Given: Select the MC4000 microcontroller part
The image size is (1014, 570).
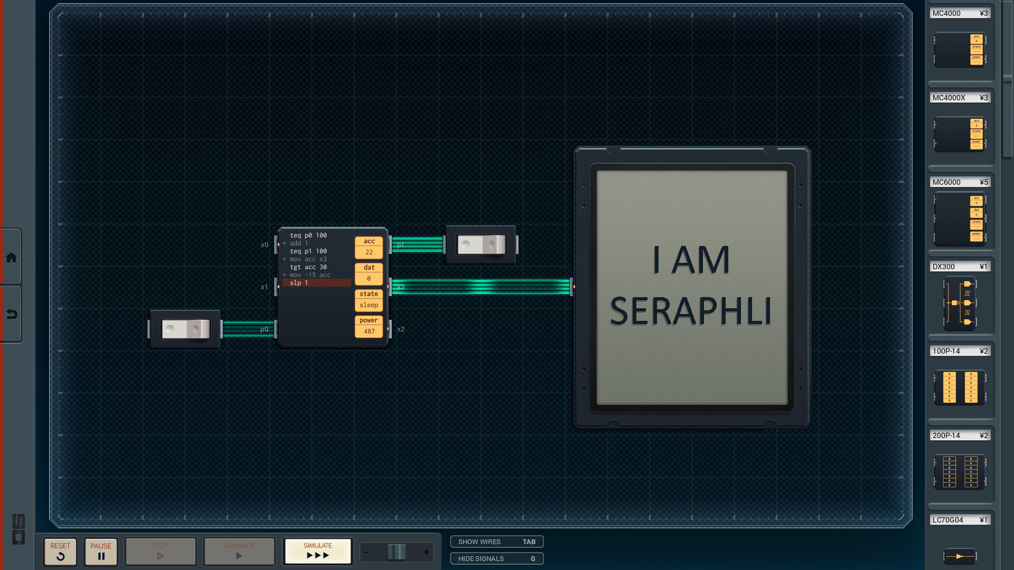Looking at the screenshot, I should 960,50.
